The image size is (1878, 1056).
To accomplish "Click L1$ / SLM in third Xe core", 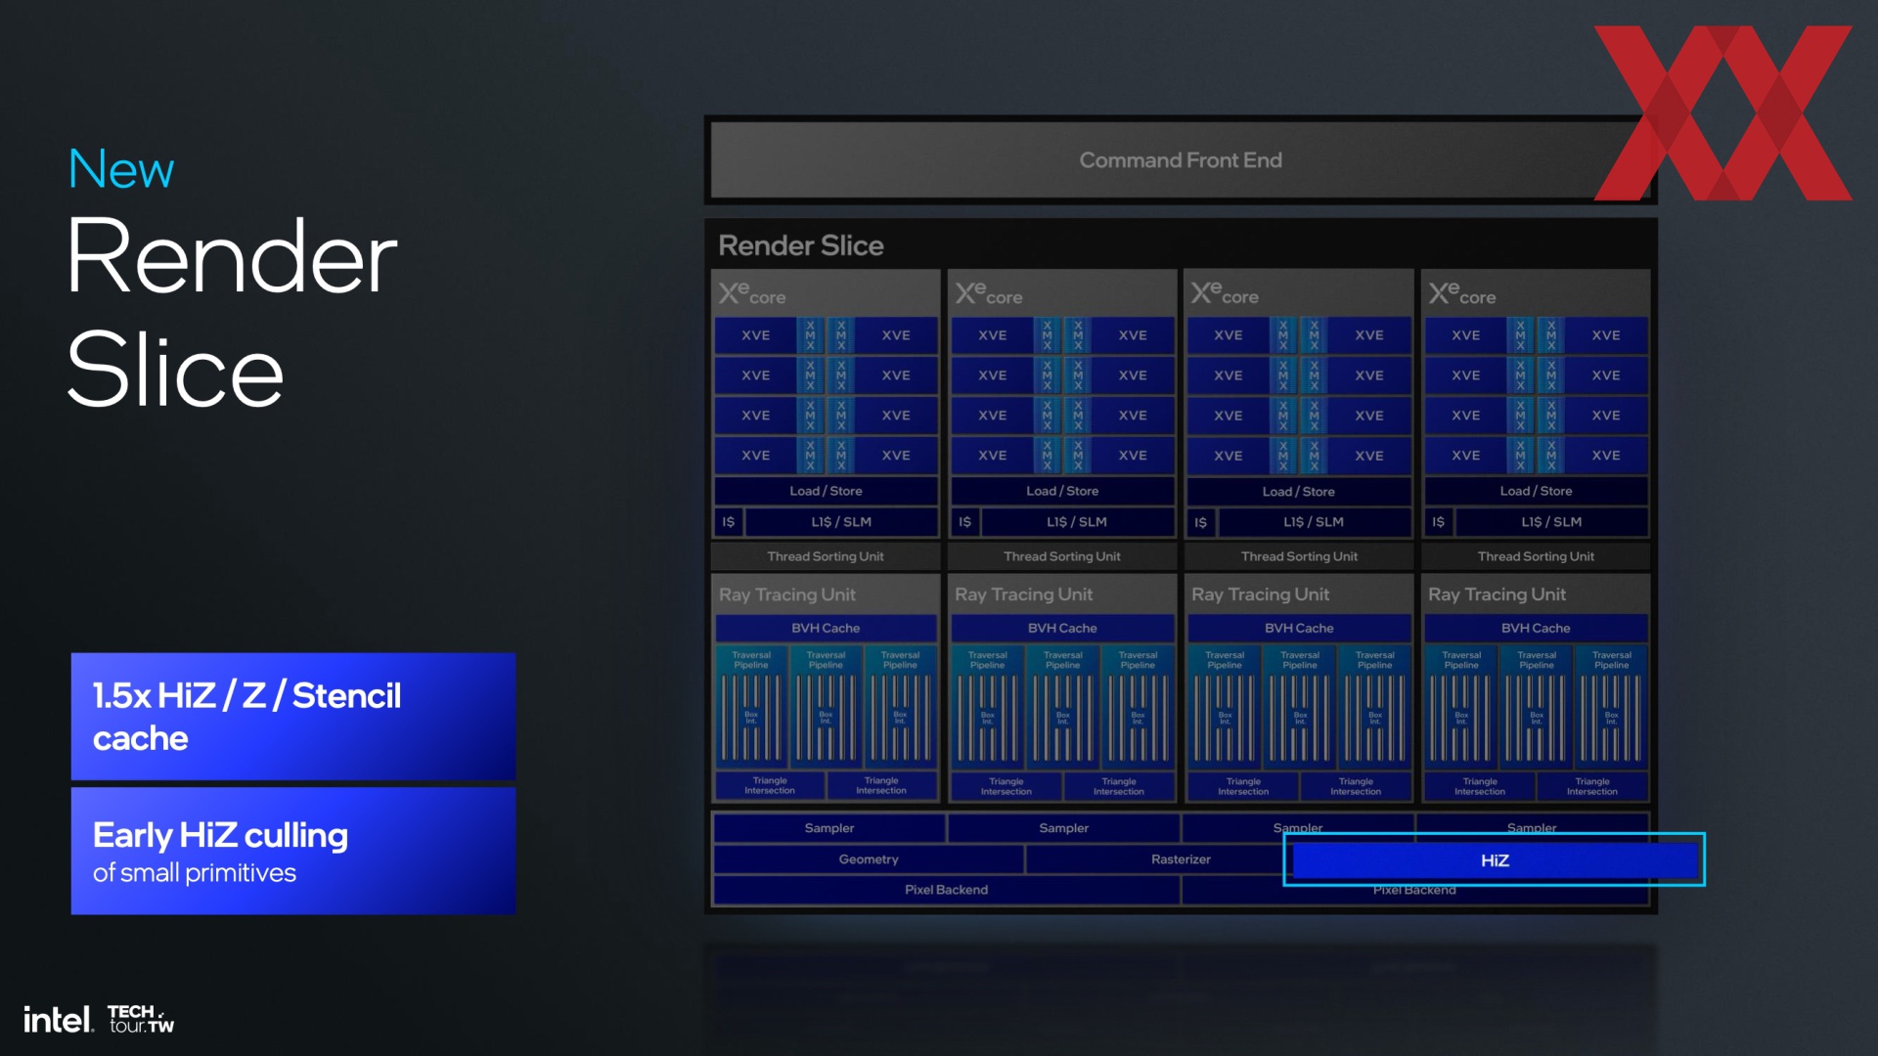I will click(x=1314, y=522).
